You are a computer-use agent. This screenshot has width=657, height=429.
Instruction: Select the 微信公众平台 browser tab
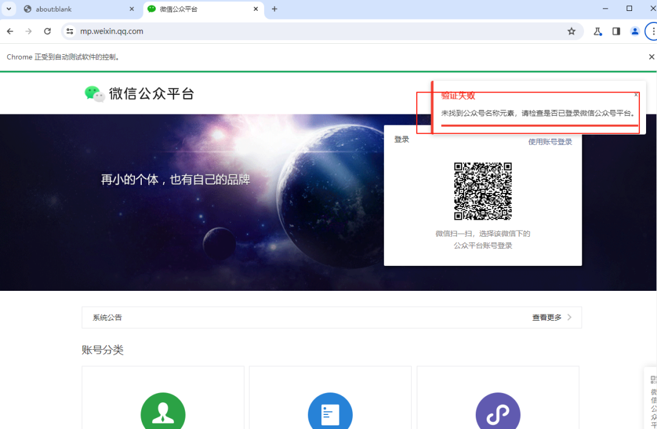pyautogui.click(x=204, y=9)
